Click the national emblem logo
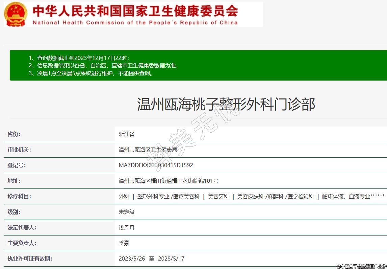Screen dimensions: 387x269 point(16,14)
